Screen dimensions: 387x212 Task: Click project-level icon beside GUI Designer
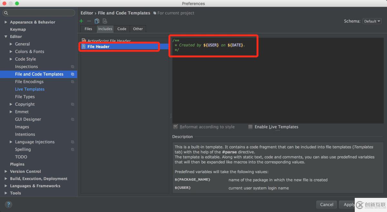point(73,119)
